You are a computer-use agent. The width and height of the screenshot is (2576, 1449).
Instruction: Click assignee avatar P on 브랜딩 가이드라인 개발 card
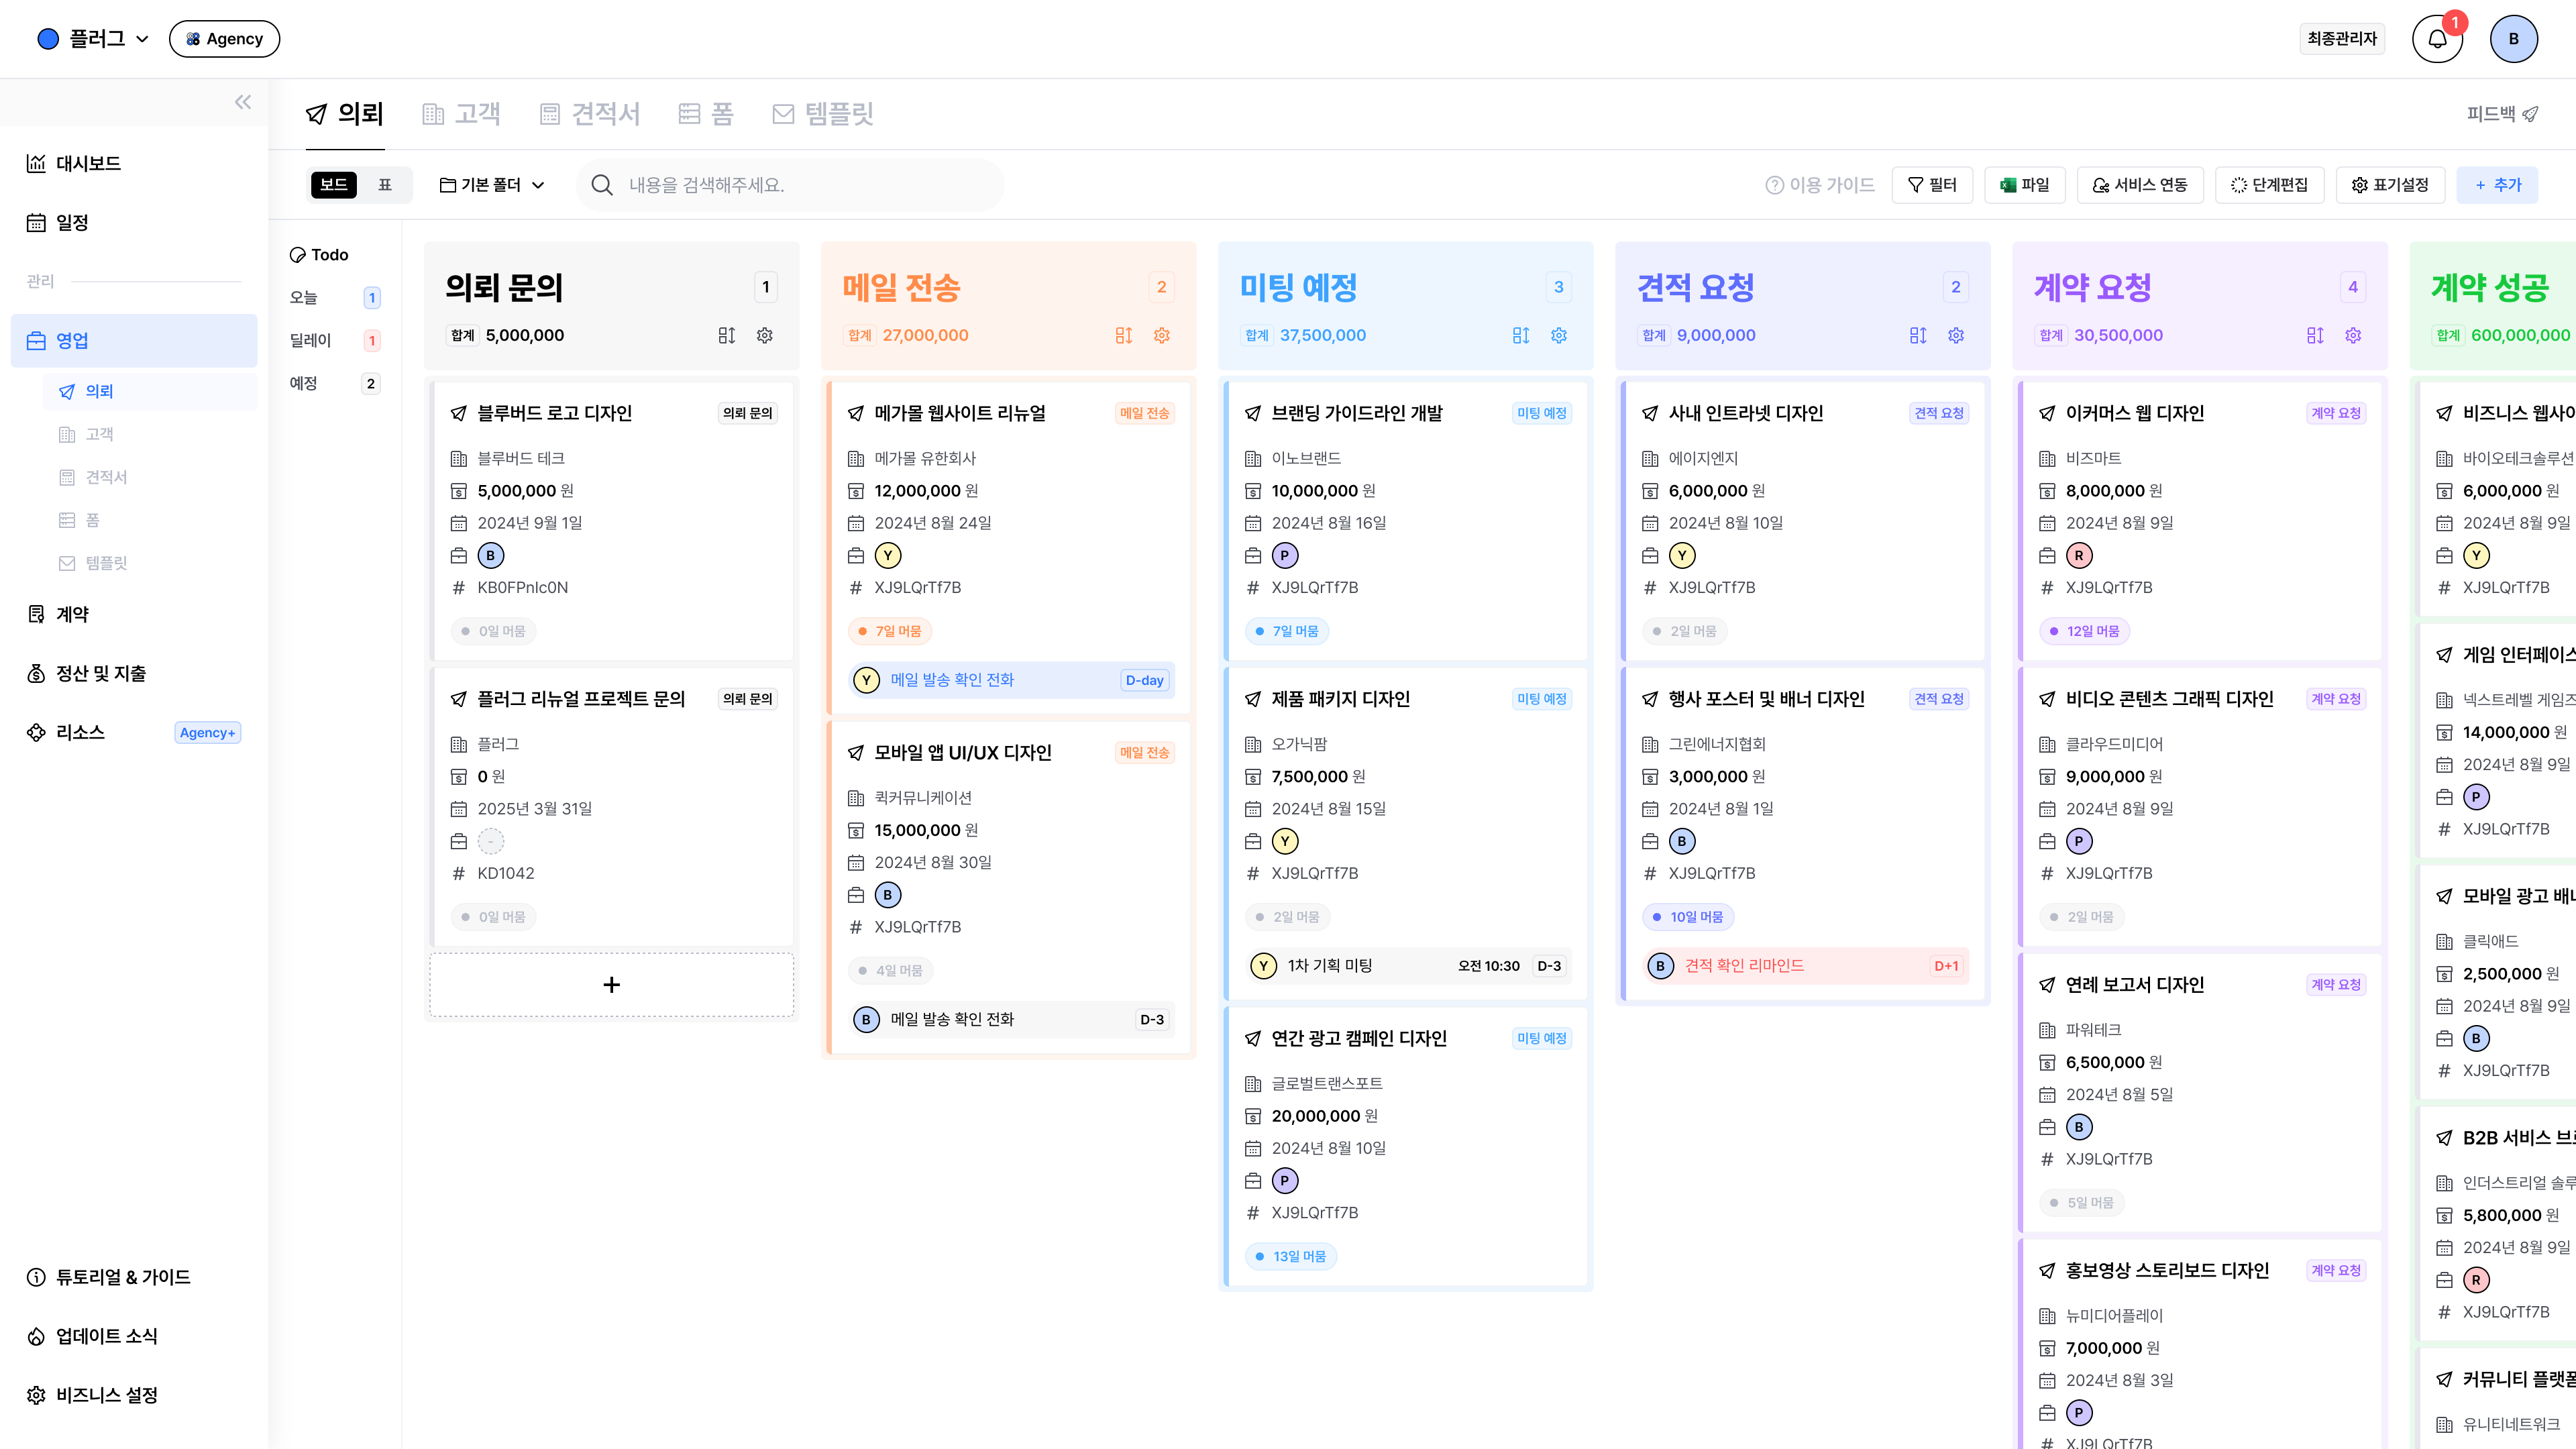point(1285,556)
